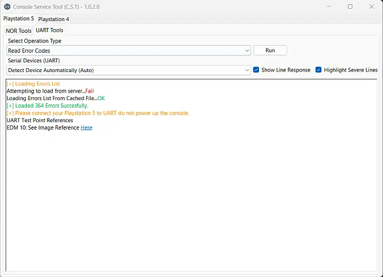
Task: Switch to the Playstation 4 tab
Action: click(53, 19)
